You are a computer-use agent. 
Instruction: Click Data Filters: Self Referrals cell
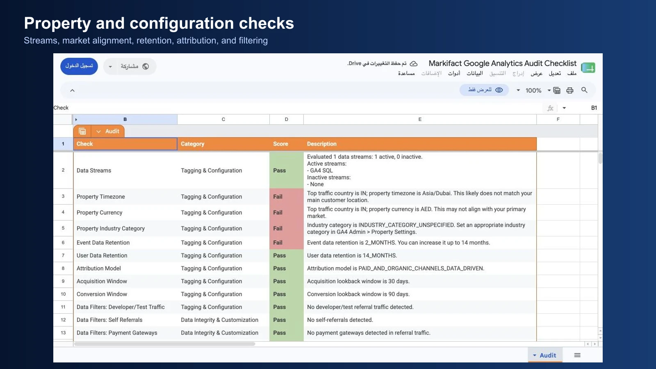[x=125, y=320]
